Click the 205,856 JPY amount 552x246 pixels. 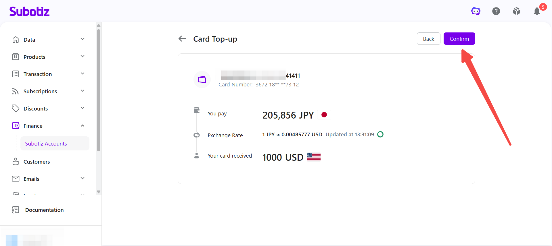pos(288,115)
